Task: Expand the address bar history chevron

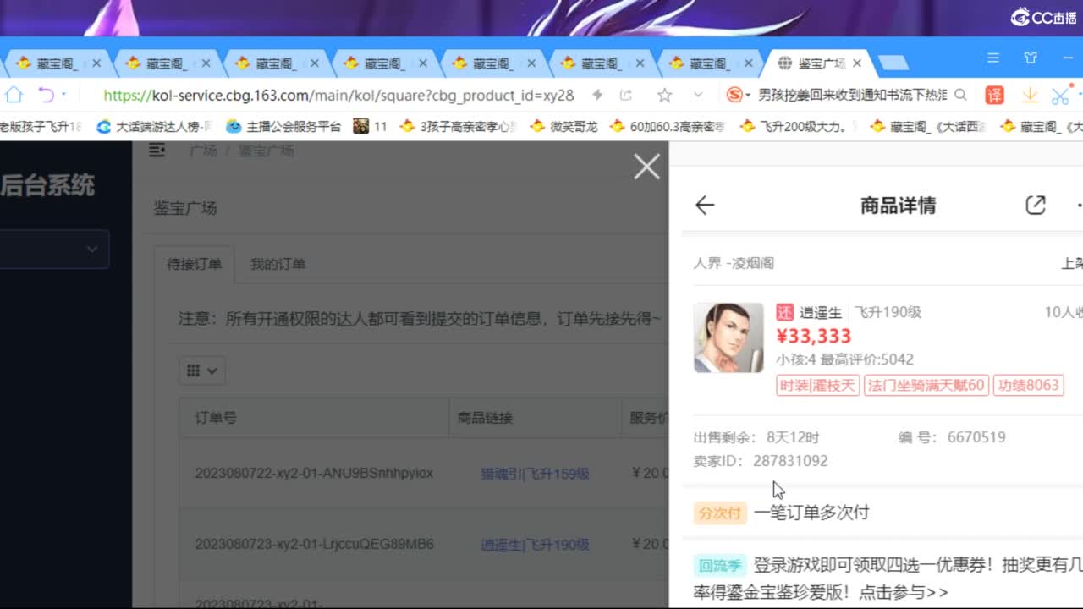Action: coord(698,95)
